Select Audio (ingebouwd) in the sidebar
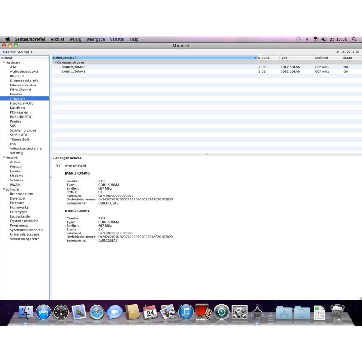Screen dimensions: 362x362 (x=24, y=71)
